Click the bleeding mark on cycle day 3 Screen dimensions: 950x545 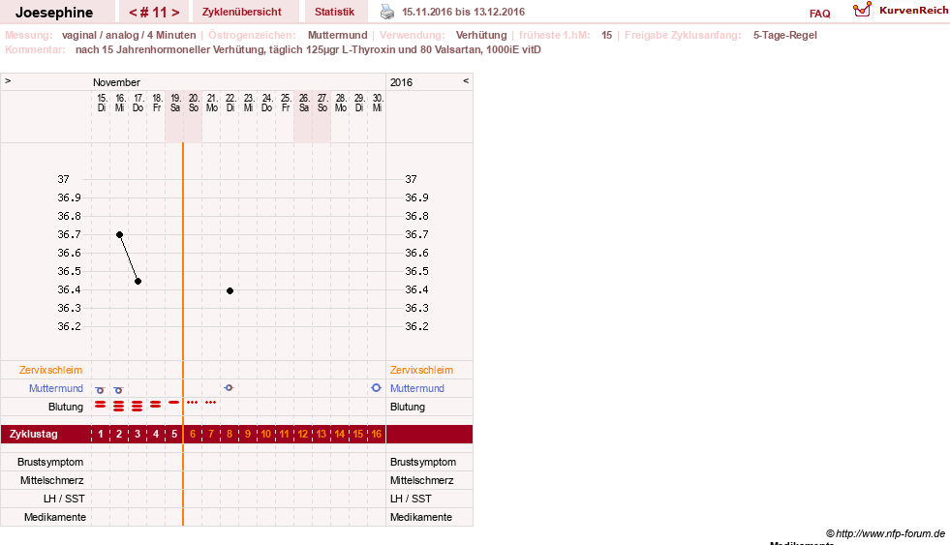coord(138,406)
